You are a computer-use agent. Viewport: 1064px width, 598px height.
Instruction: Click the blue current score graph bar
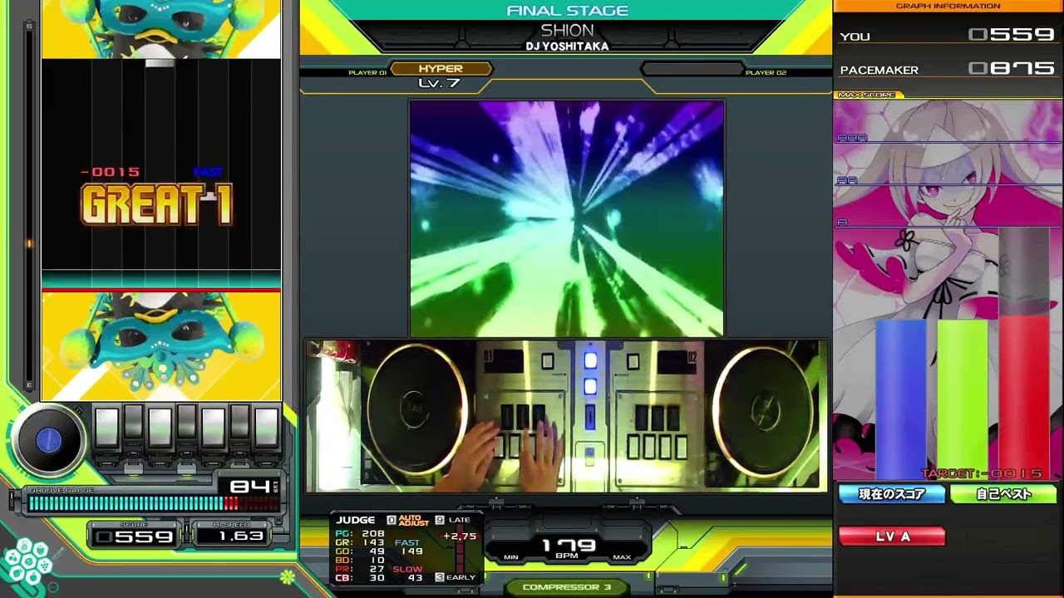click(901, 399)
